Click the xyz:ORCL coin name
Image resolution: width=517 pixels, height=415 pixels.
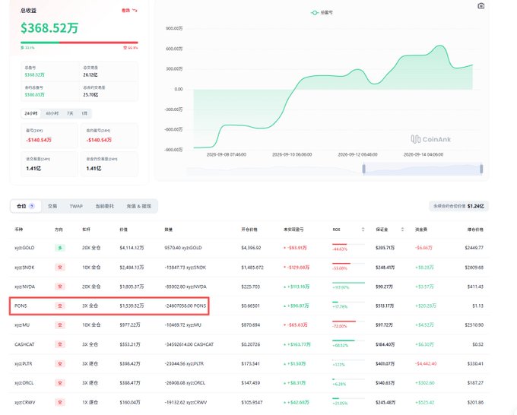(24, 383)
